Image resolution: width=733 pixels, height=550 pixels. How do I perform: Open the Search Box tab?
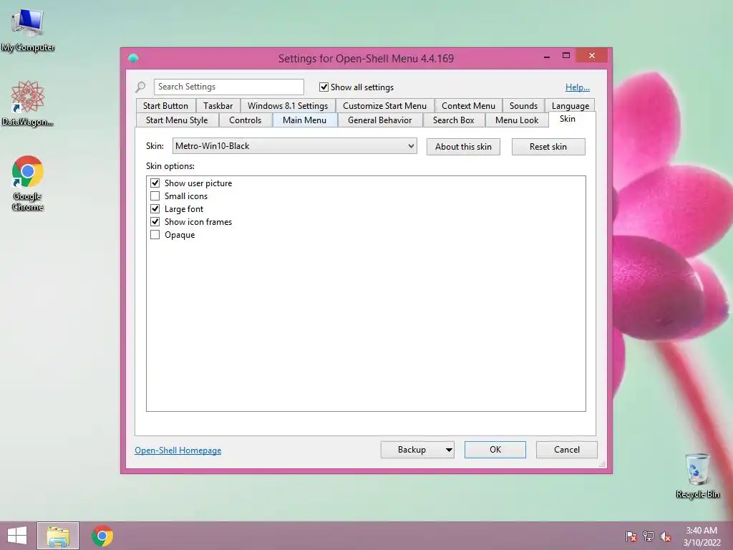tap(453, 120)
